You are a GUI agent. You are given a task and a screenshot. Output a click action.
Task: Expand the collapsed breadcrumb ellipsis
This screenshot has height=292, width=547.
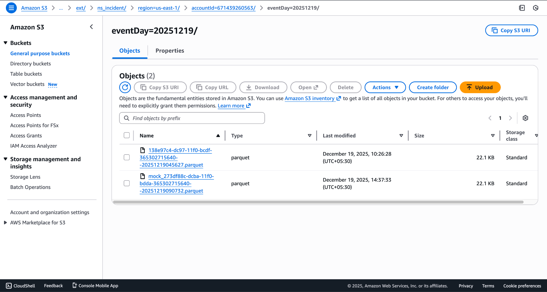tap(61, 8)
